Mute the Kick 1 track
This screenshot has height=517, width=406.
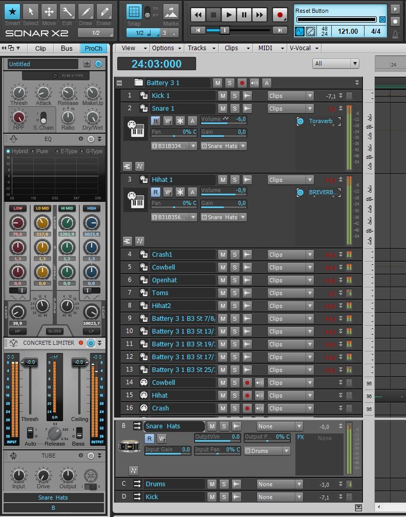point(222,96)
